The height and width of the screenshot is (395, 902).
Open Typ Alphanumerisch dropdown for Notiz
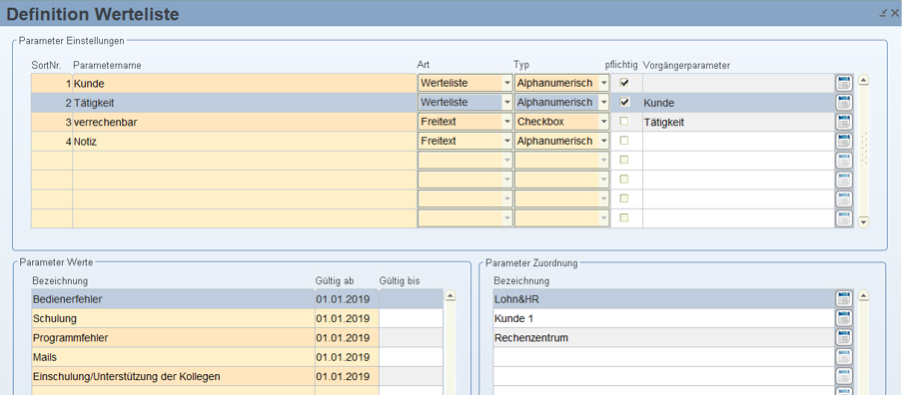(x=603, y=142)
